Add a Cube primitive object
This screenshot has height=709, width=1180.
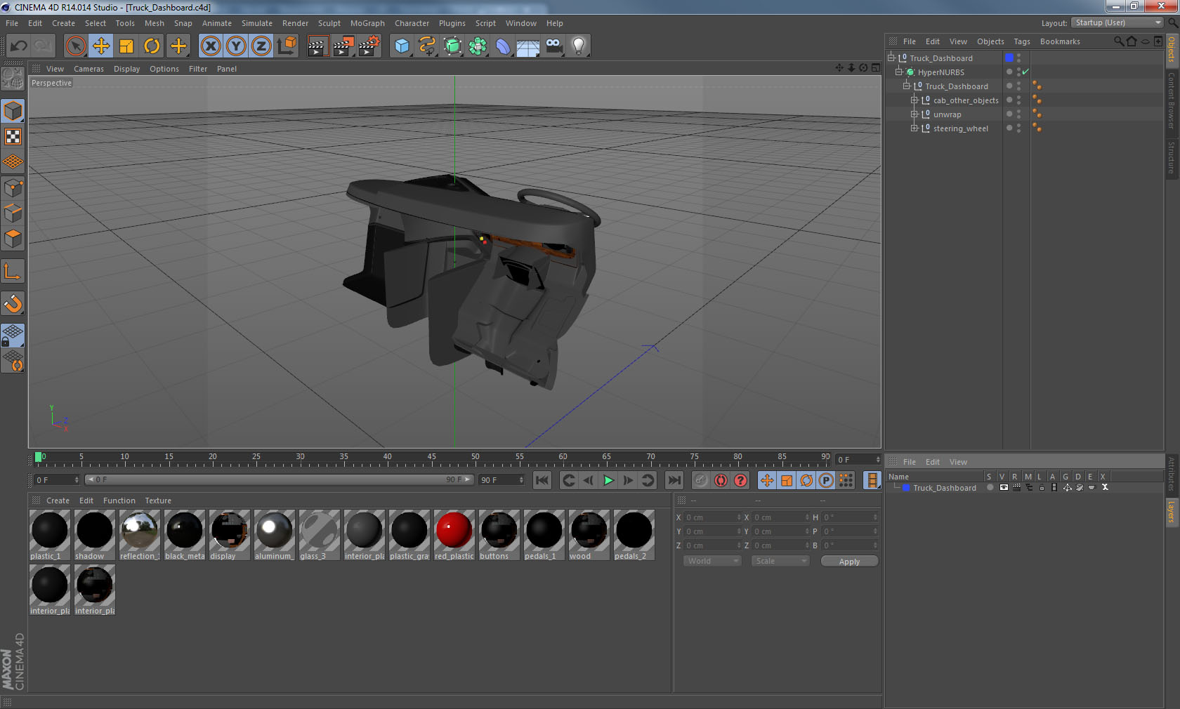402,46
